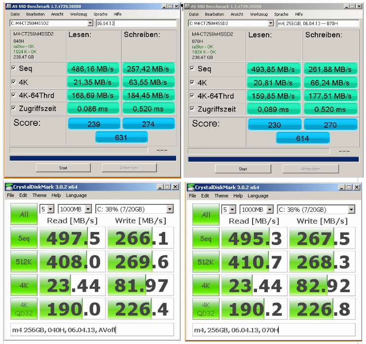366x344 pixels.
Task: Open Hilfe menu in right AS SSD window
Action: tap(299, 14)
